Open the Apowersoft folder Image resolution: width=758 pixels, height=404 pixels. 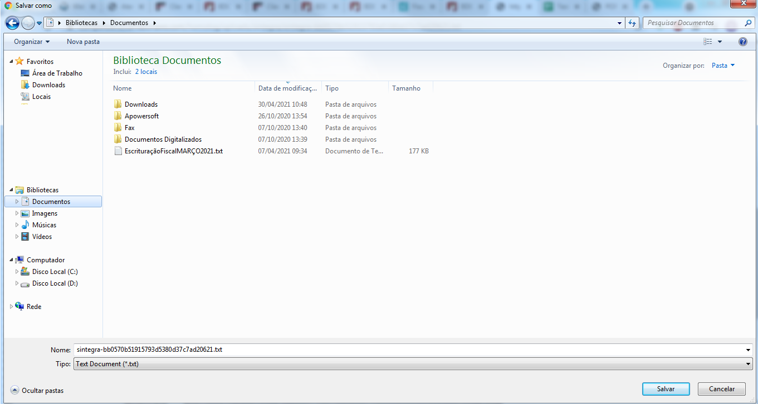[x=141, y=116]
